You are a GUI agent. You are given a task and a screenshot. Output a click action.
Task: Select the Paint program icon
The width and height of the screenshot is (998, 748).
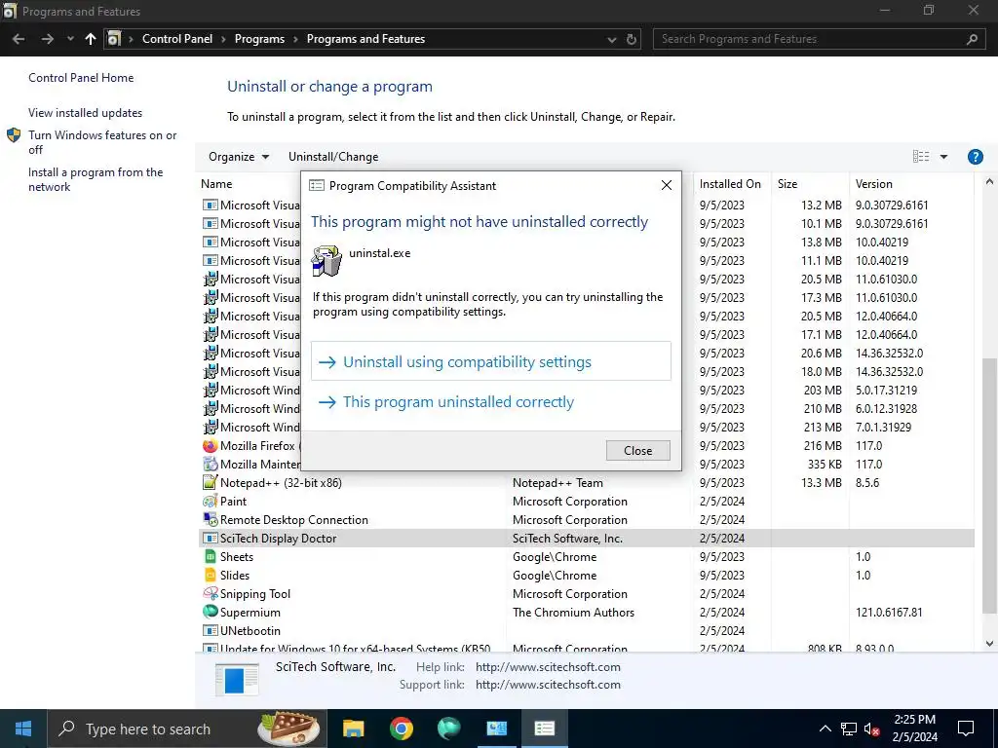(211, 502)
